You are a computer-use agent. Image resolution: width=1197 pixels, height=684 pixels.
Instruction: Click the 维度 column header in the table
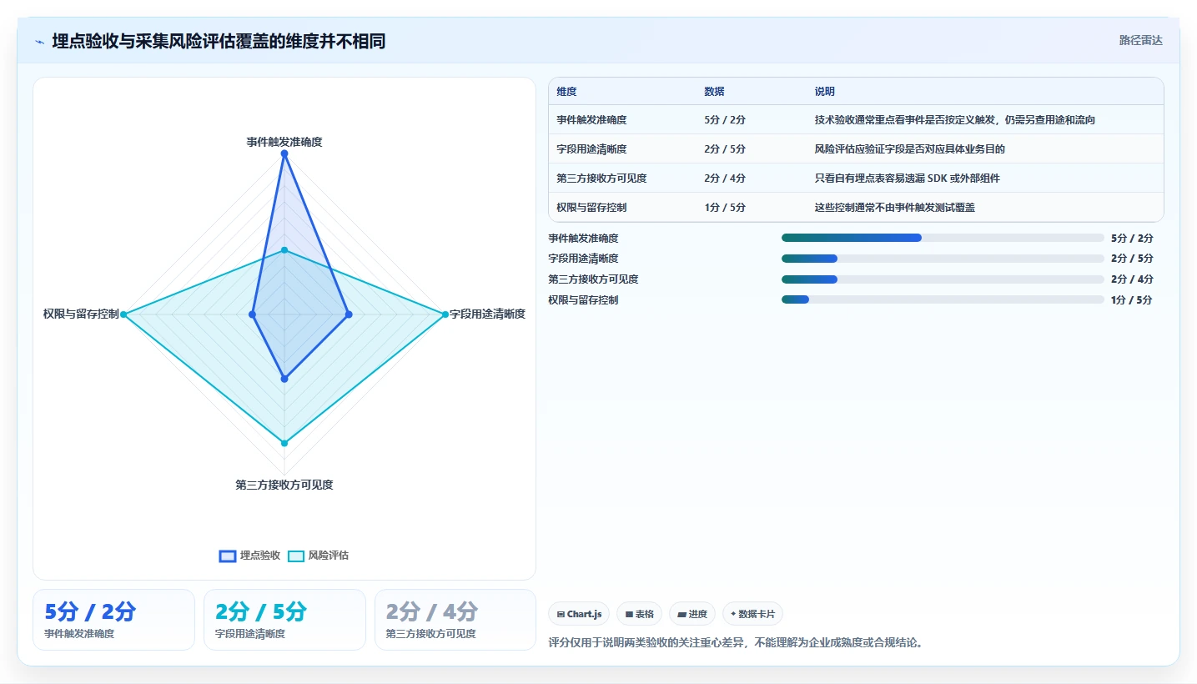pos(567,92)
